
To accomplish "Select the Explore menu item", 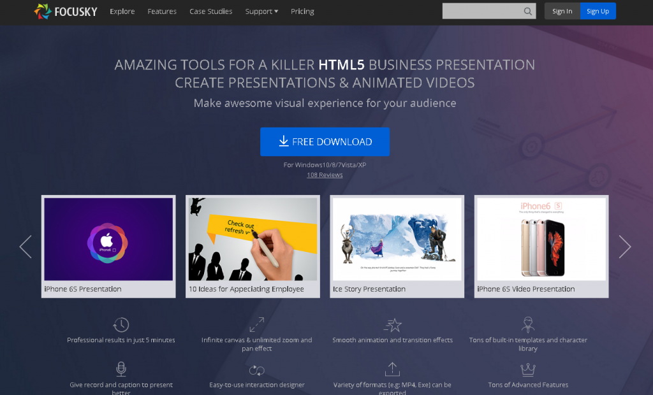I will [x=122, y=11].
